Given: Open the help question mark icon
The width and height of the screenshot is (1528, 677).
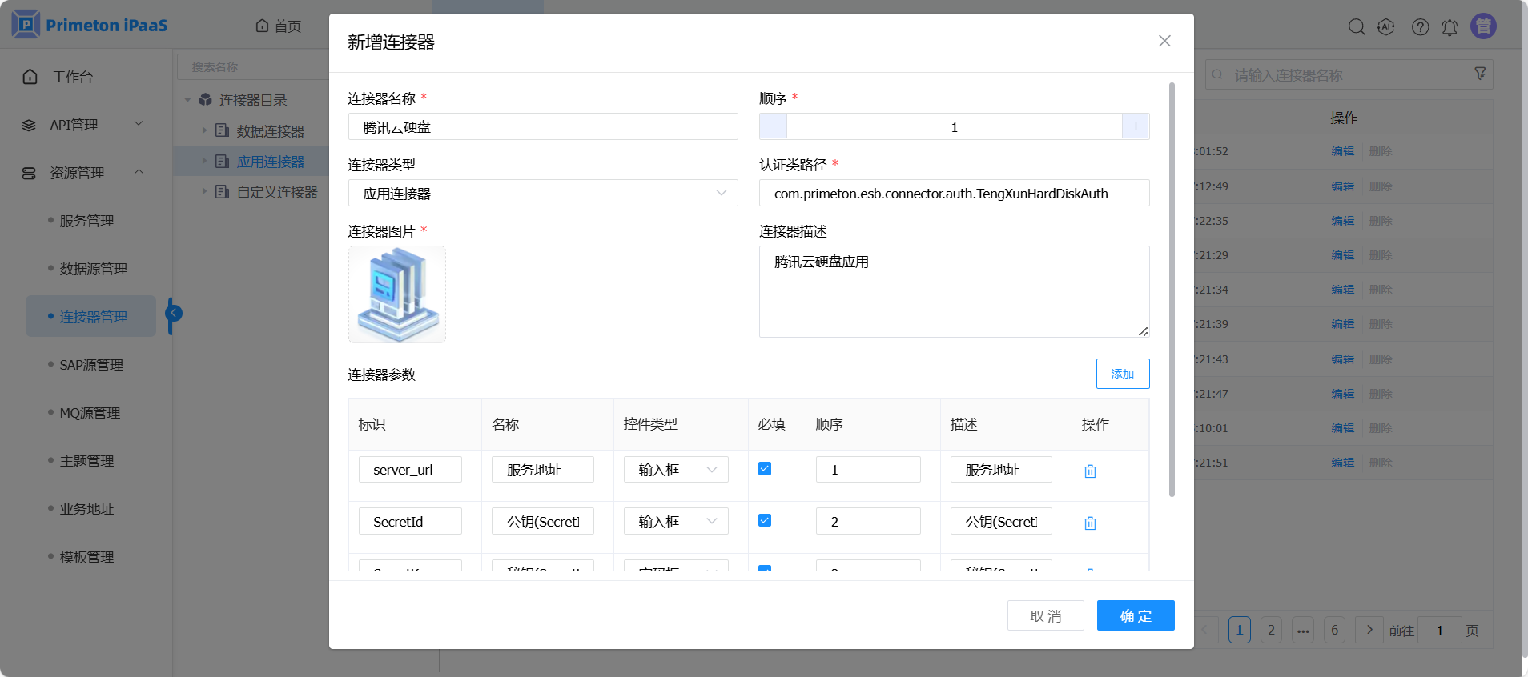Looking at the screenshot, I should (x=1420, y=27).
